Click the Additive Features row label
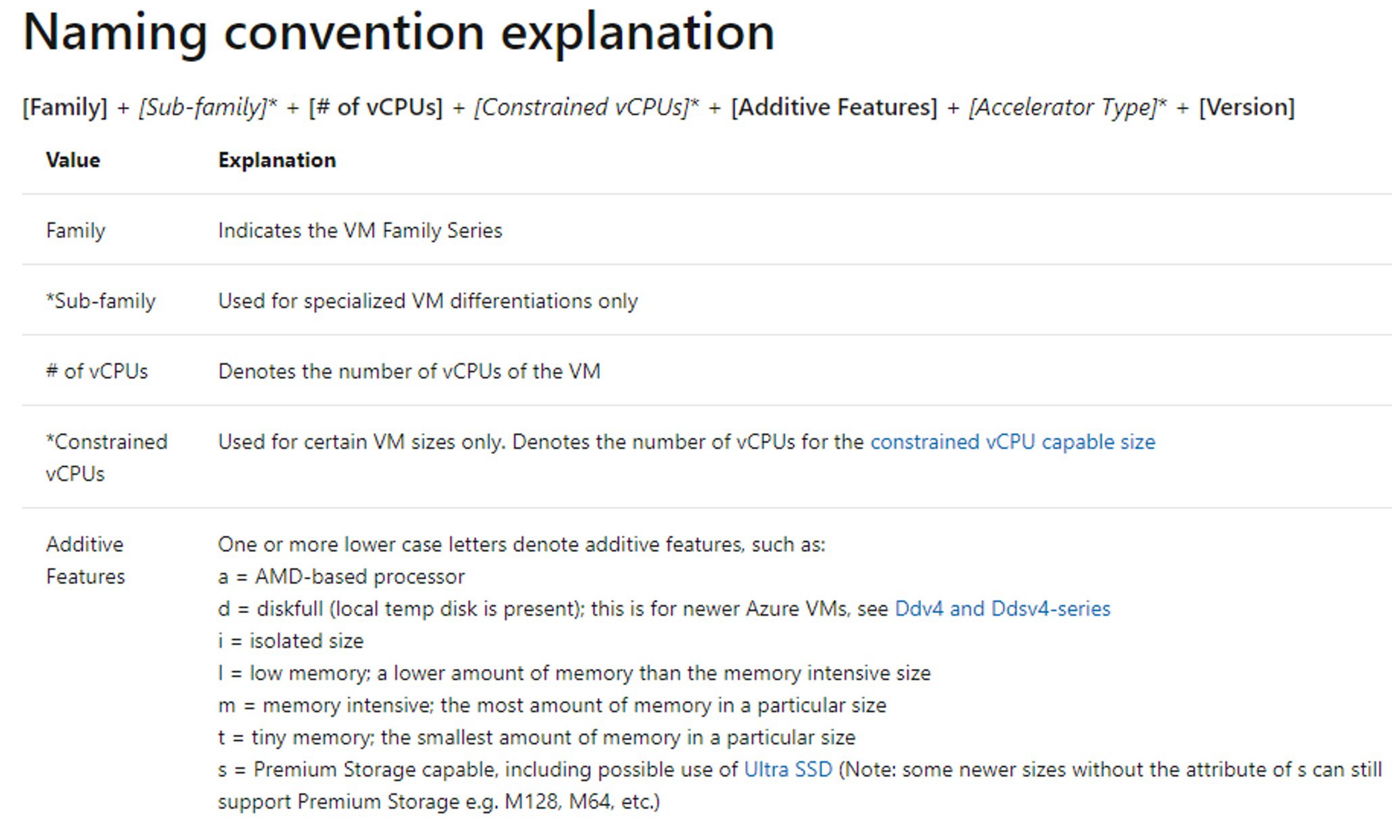This screenshot has width=1392, height=828. 85,560
